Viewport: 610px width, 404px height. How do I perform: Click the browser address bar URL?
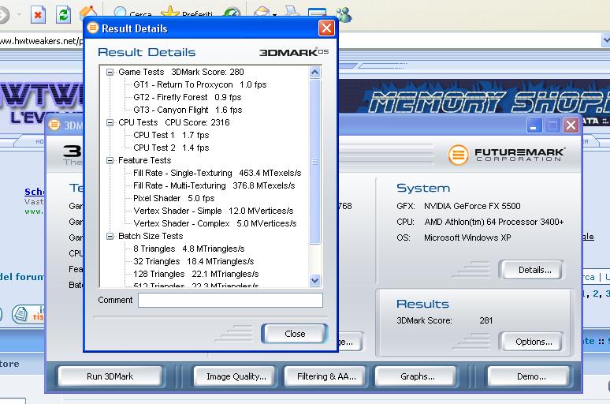(x=41, y=41)
